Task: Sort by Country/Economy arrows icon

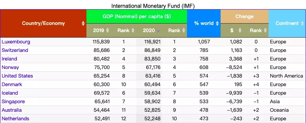Action: pos(83,24)
